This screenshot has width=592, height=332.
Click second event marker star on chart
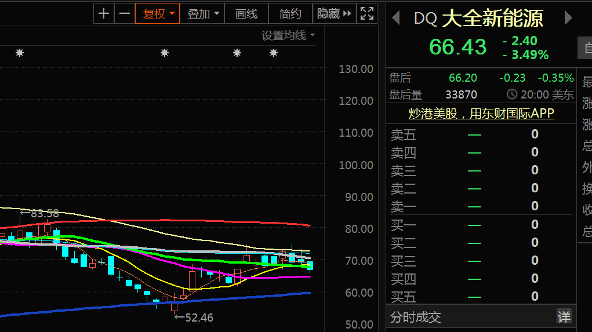(165, 53)
